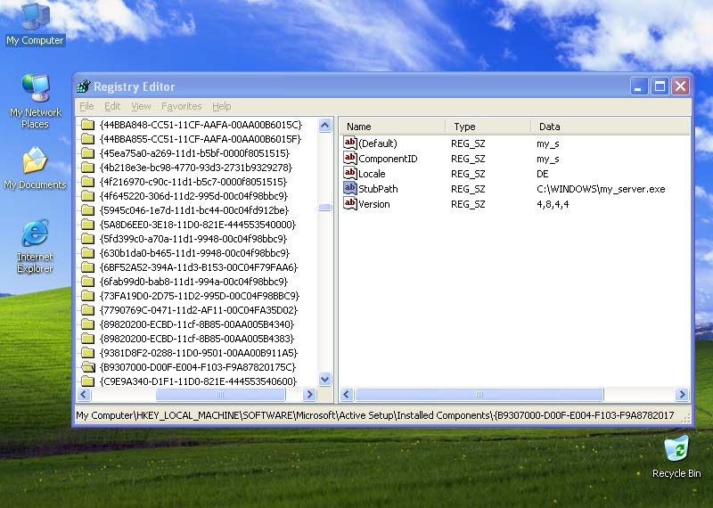Minimize the Registry Editor window
Viewport: 713px width, 508px height.
click(638, 86)
